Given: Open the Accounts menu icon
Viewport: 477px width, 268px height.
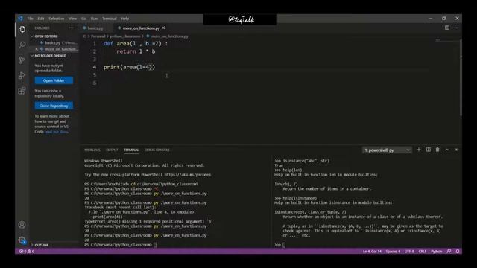Looking at the screenshot, I should click(x=22, y=225).
